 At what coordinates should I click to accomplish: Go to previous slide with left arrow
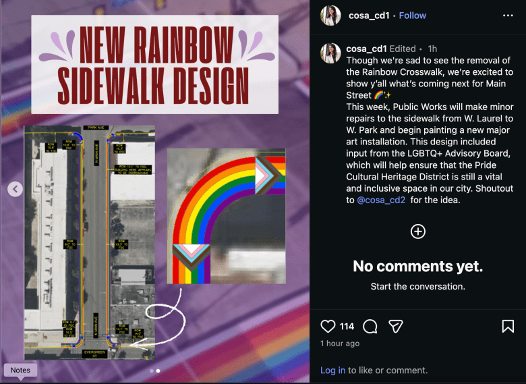point(15,189)
